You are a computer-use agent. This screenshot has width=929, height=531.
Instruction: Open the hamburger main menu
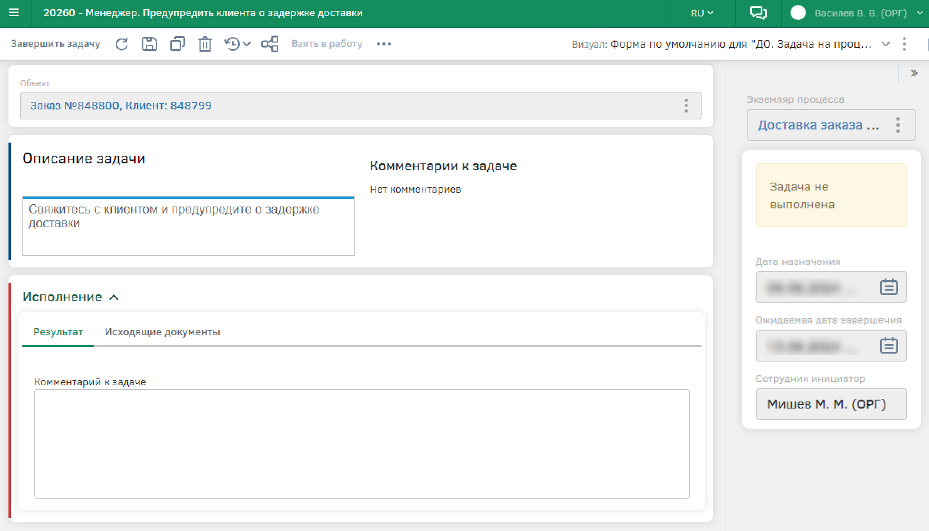[x=14, y=13]
